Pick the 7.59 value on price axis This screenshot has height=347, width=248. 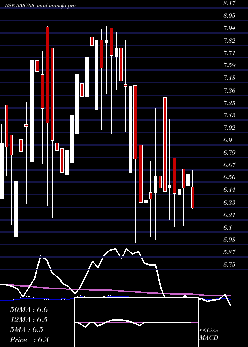click(x=229, y=65)
